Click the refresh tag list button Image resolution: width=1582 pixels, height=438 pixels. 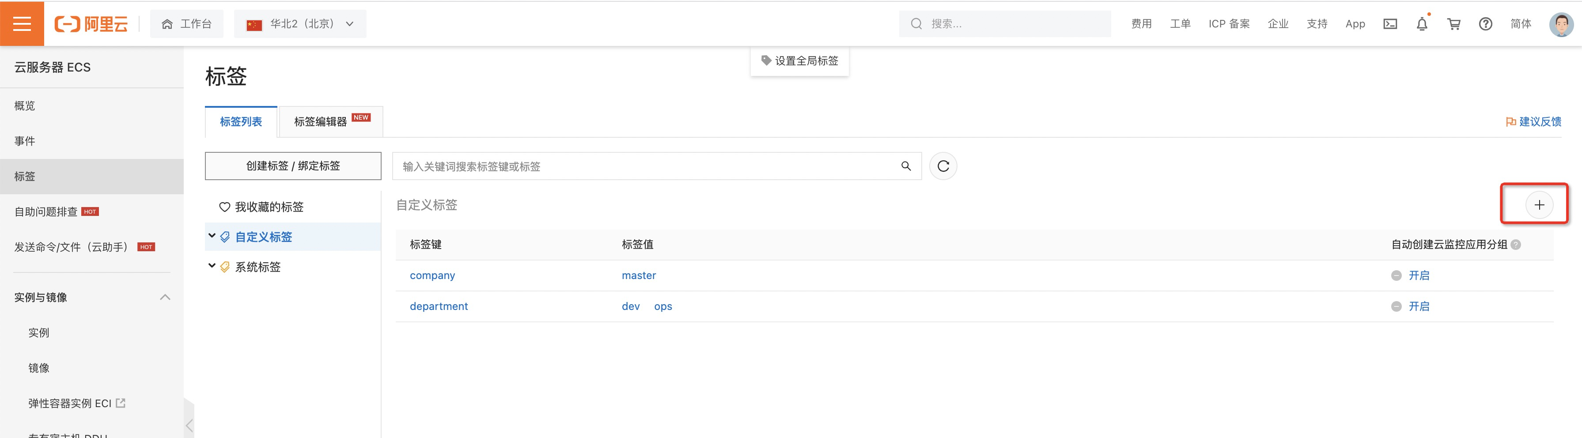(943, 166)
